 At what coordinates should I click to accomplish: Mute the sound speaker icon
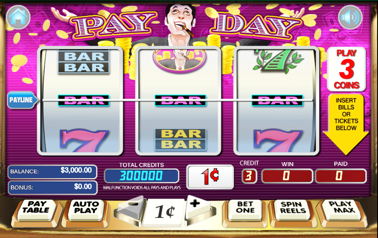pyautogui.click(x=350, y=17)
